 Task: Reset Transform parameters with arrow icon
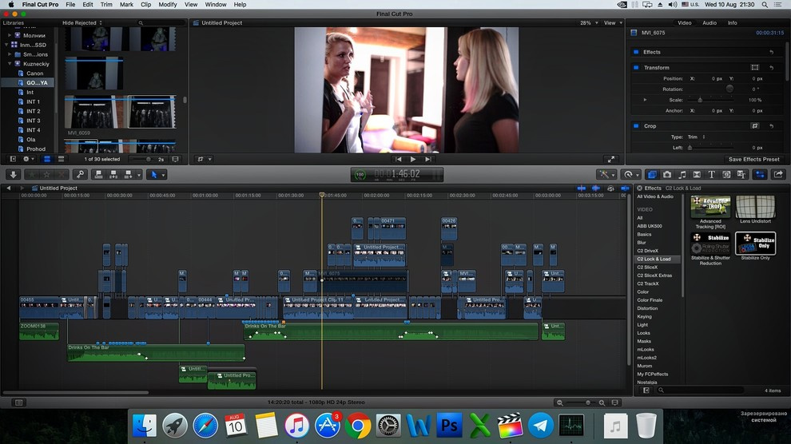click(772, 68)
